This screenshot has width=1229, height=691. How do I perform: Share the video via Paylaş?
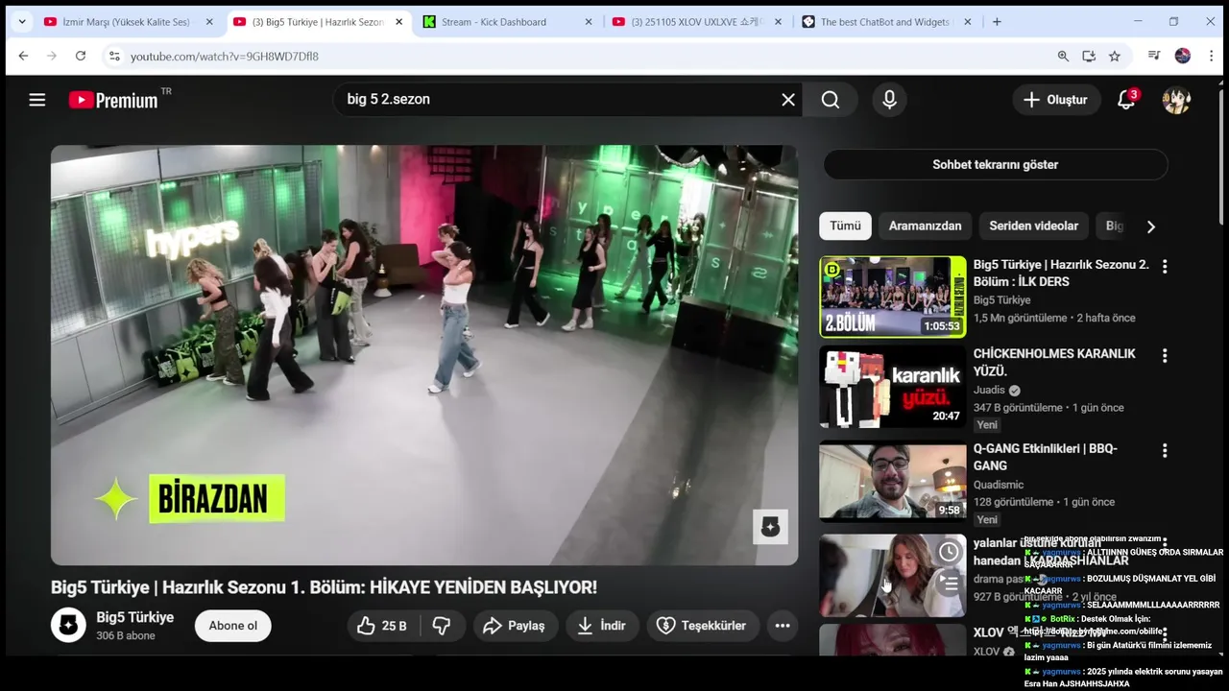(x=516, y=626)
